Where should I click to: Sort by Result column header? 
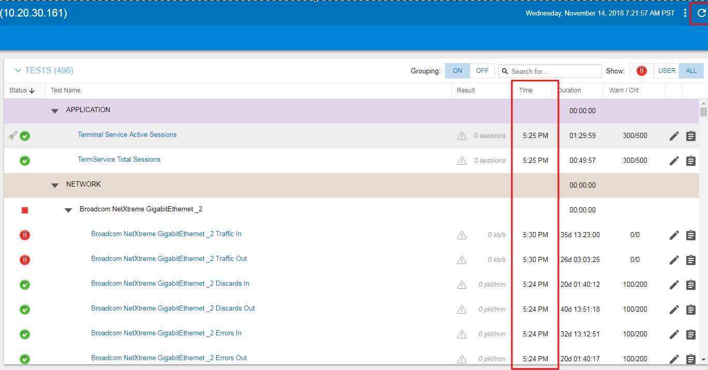466,90
